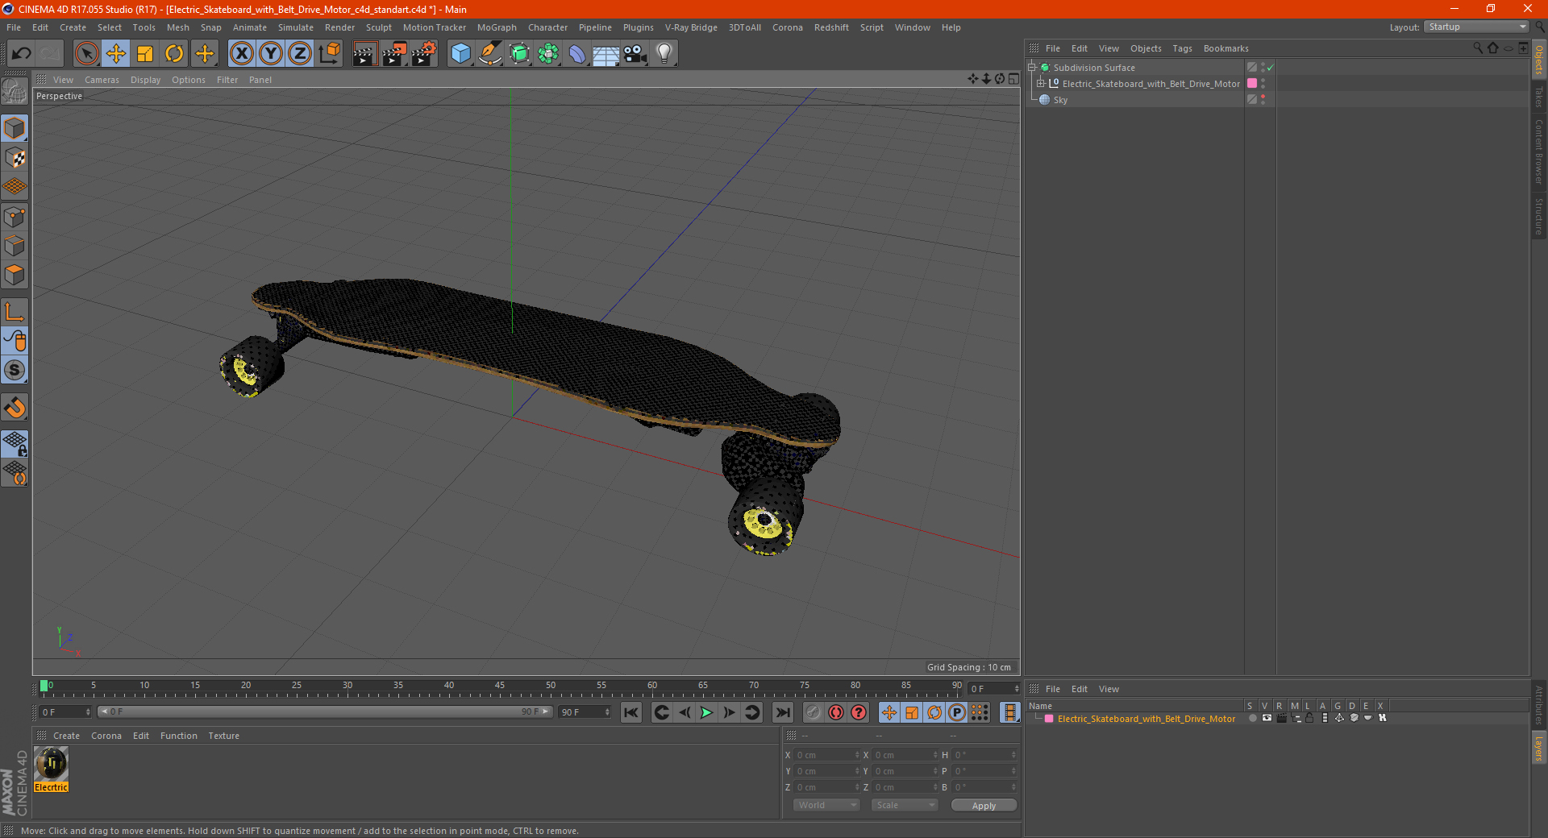Click layer color swatch in Layers panel

click(x=1049, y=719)
